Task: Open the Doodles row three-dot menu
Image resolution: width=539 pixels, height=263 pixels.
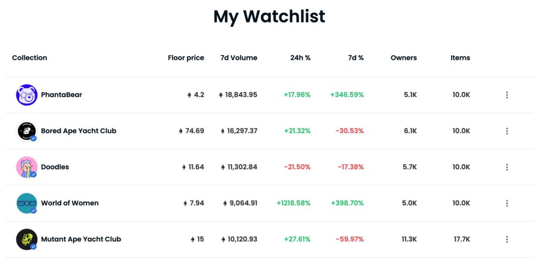Action: pos(507,167)
